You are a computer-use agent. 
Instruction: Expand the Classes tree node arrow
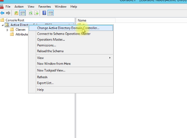coord(8,30)
